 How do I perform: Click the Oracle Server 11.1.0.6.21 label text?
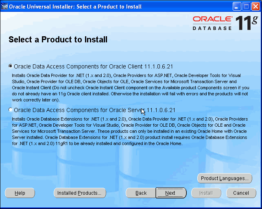pyautogui.click(x=95, y=110)
